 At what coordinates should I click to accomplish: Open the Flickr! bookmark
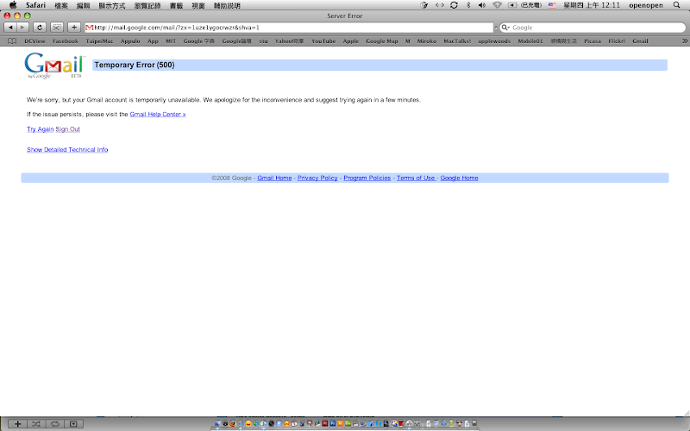click(x=617, y=41)
